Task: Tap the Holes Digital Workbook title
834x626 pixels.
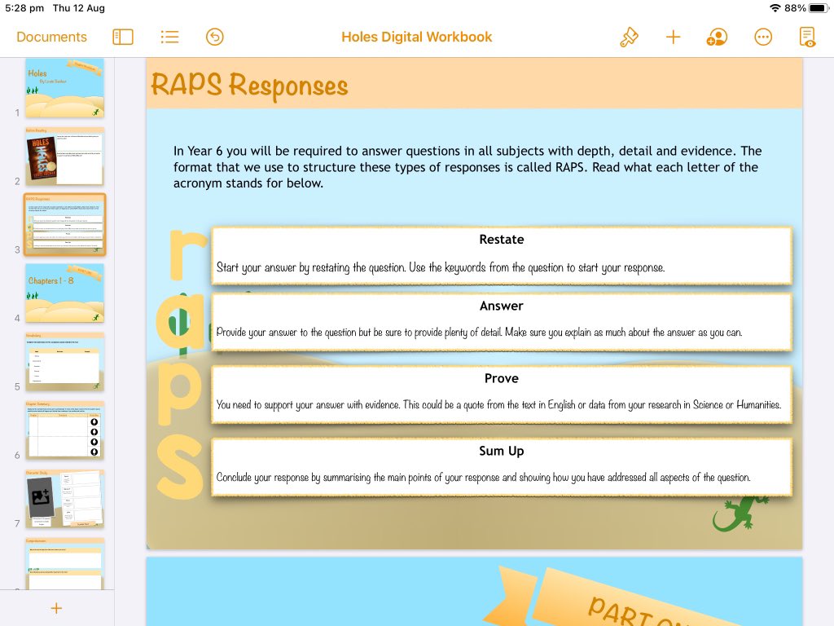Action: click(x=416, y=37)
